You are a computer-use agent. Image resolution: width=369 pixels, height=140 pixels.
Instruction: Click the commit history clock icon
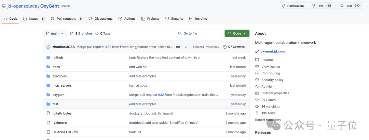(224, 47)
